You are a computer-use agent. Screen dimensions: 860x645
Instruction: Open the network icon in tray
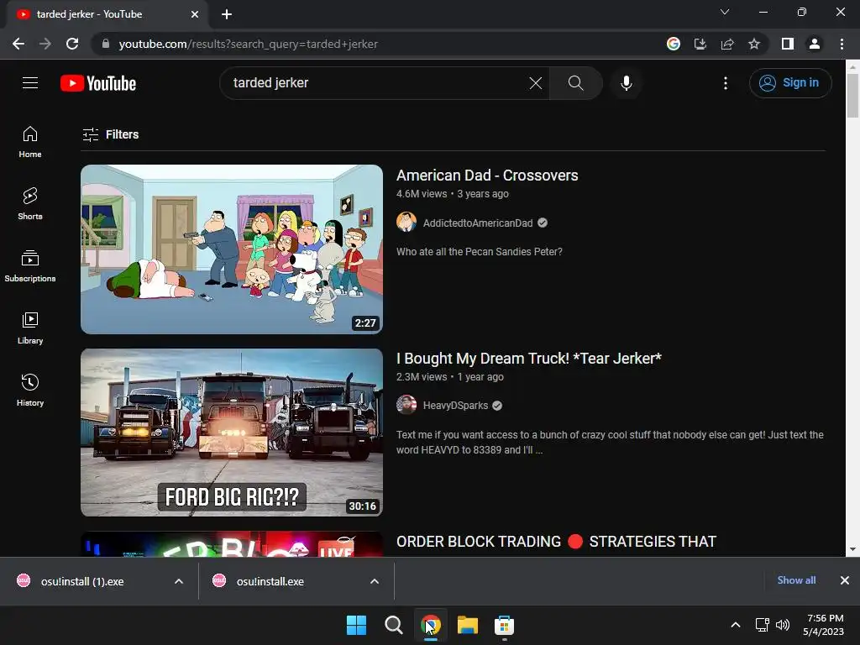(762, 625)
